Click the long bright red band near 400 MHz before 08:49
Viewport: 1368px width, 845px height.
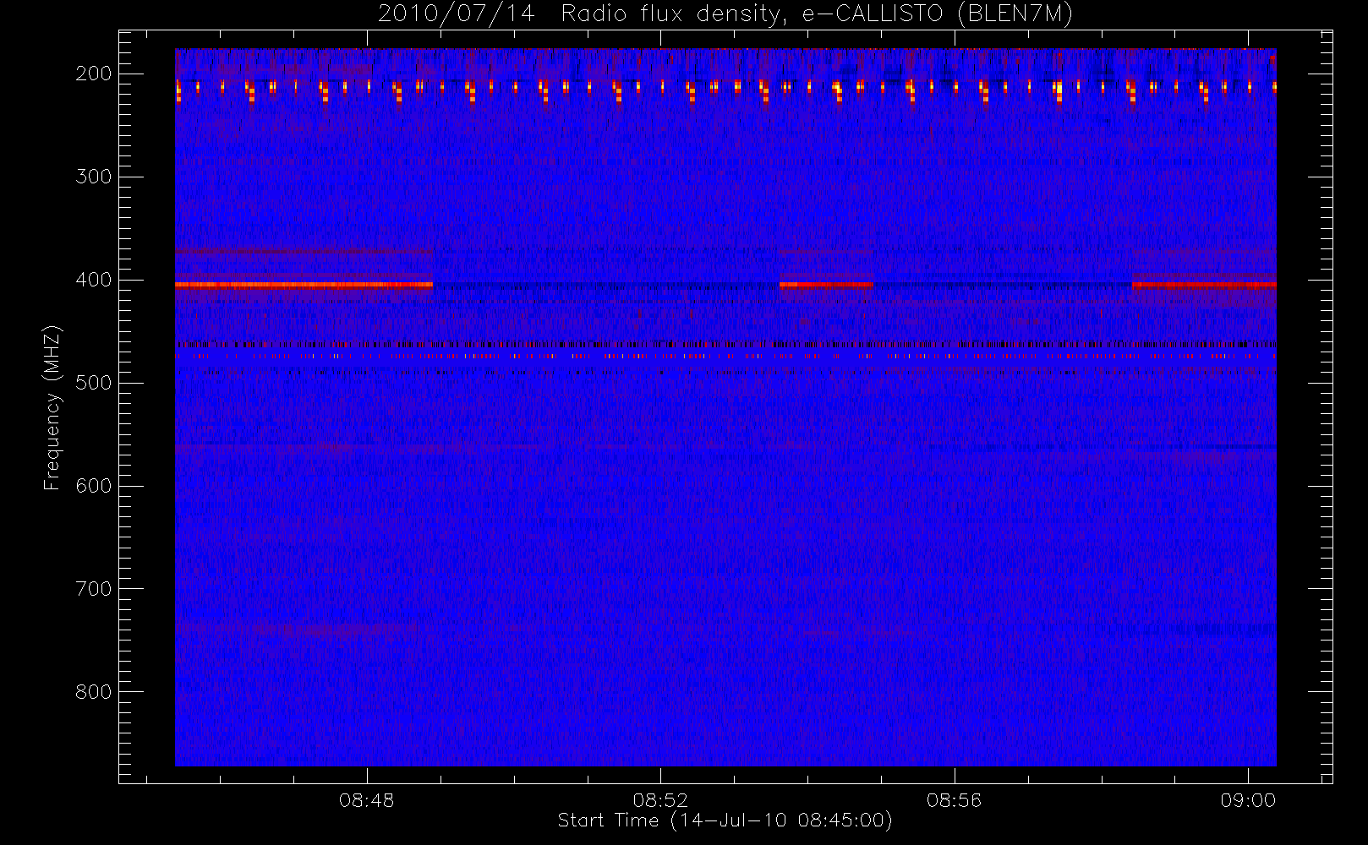point(304,286)
